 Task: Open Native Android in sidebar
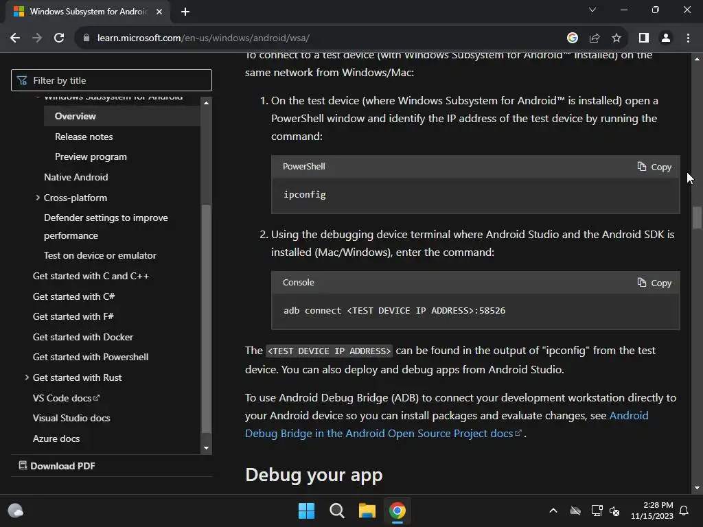(x=76, y=177)
